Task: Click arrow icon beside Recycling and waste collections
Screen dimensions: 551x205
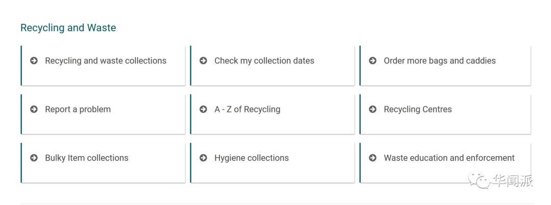Action: pos(34,61)
